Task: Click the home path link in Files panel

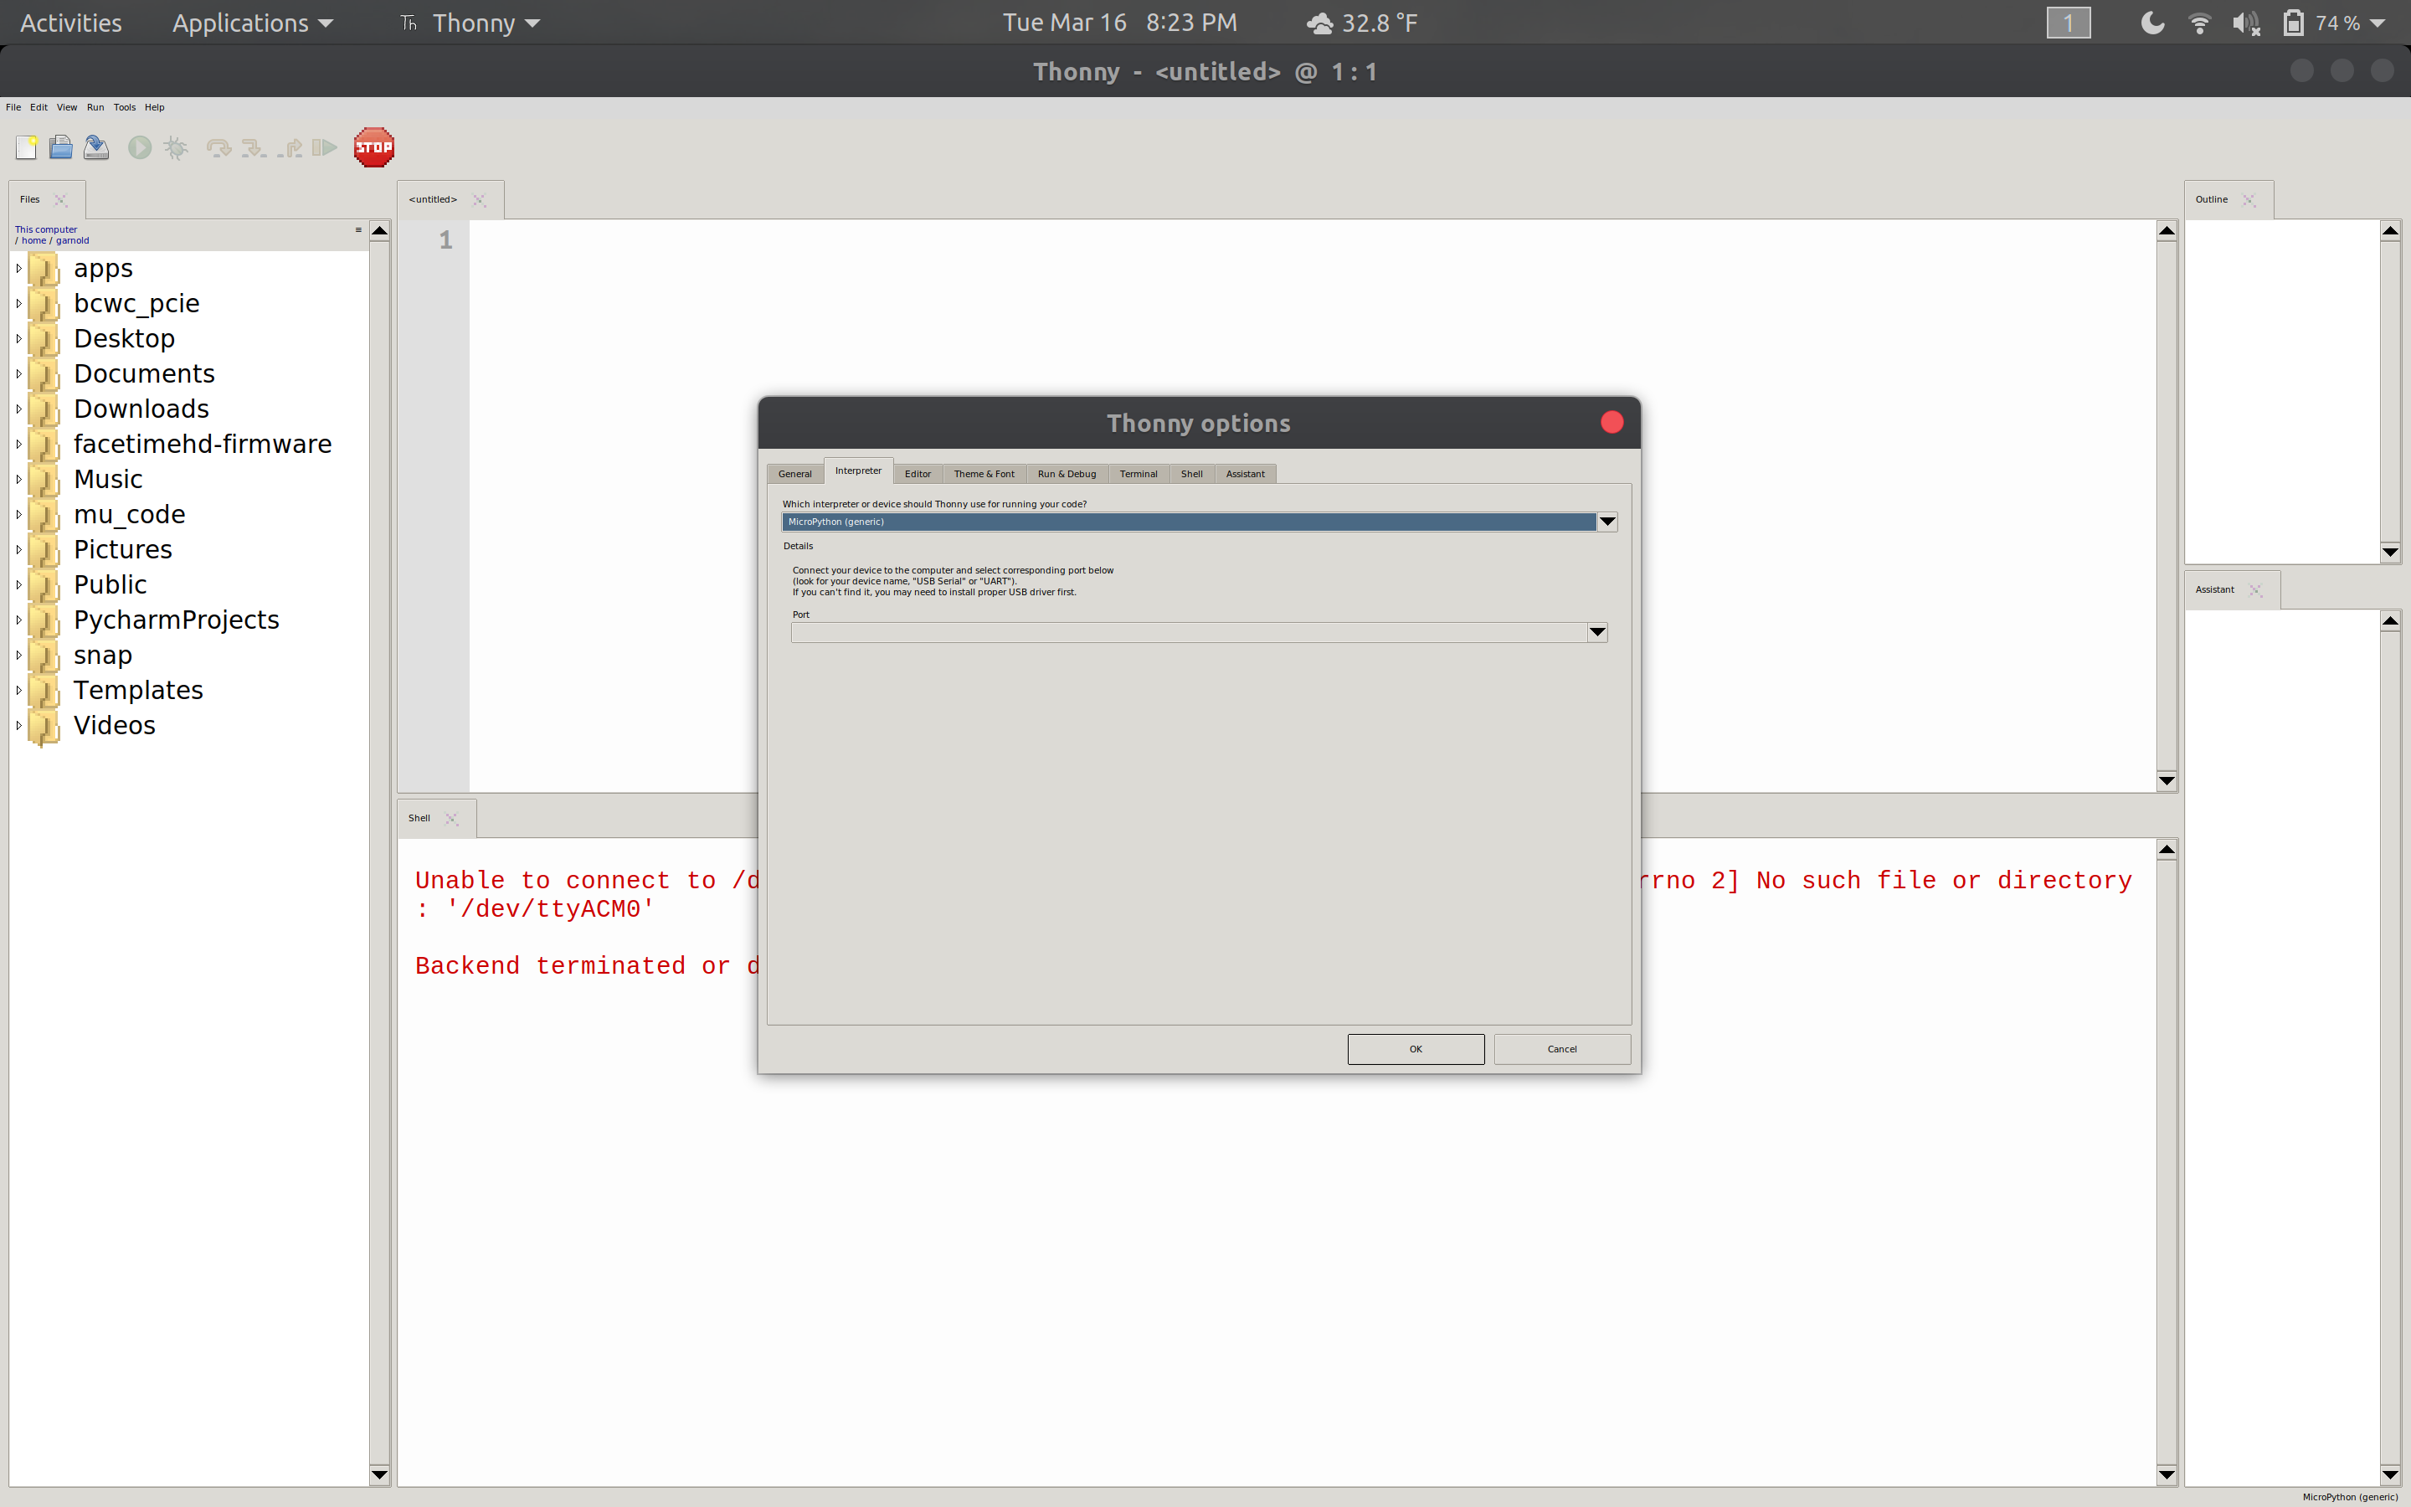Action: click(x=33, y=241)
